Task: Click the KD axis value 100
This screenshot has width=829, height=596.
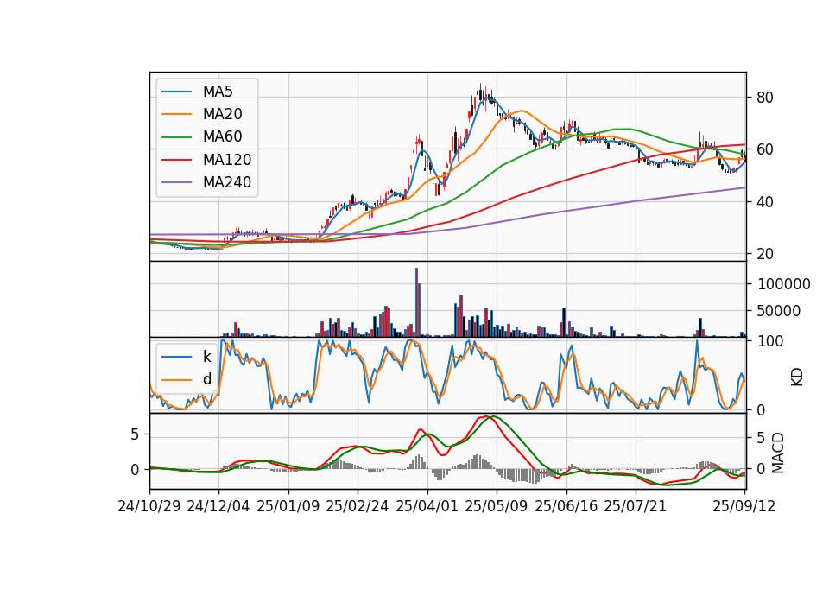Action: 770,341
